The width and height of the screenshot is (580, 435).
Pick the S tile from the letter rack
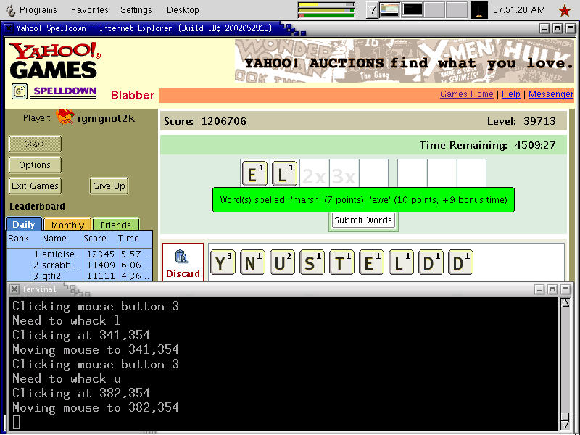[x=312, y=262]
